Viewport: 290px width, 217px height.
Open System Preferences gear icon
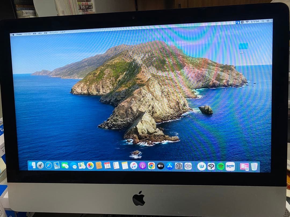point(179,166)
